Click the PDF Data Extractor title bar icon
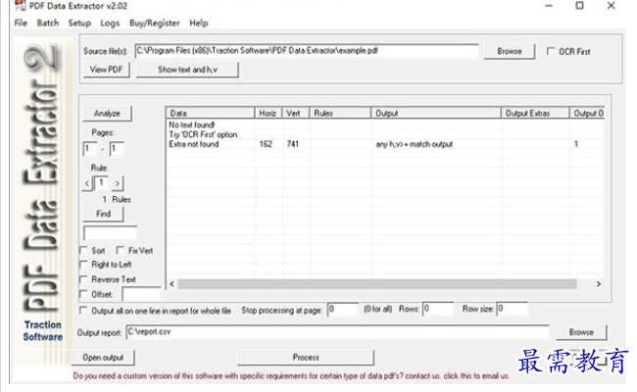 click(21, 6)
